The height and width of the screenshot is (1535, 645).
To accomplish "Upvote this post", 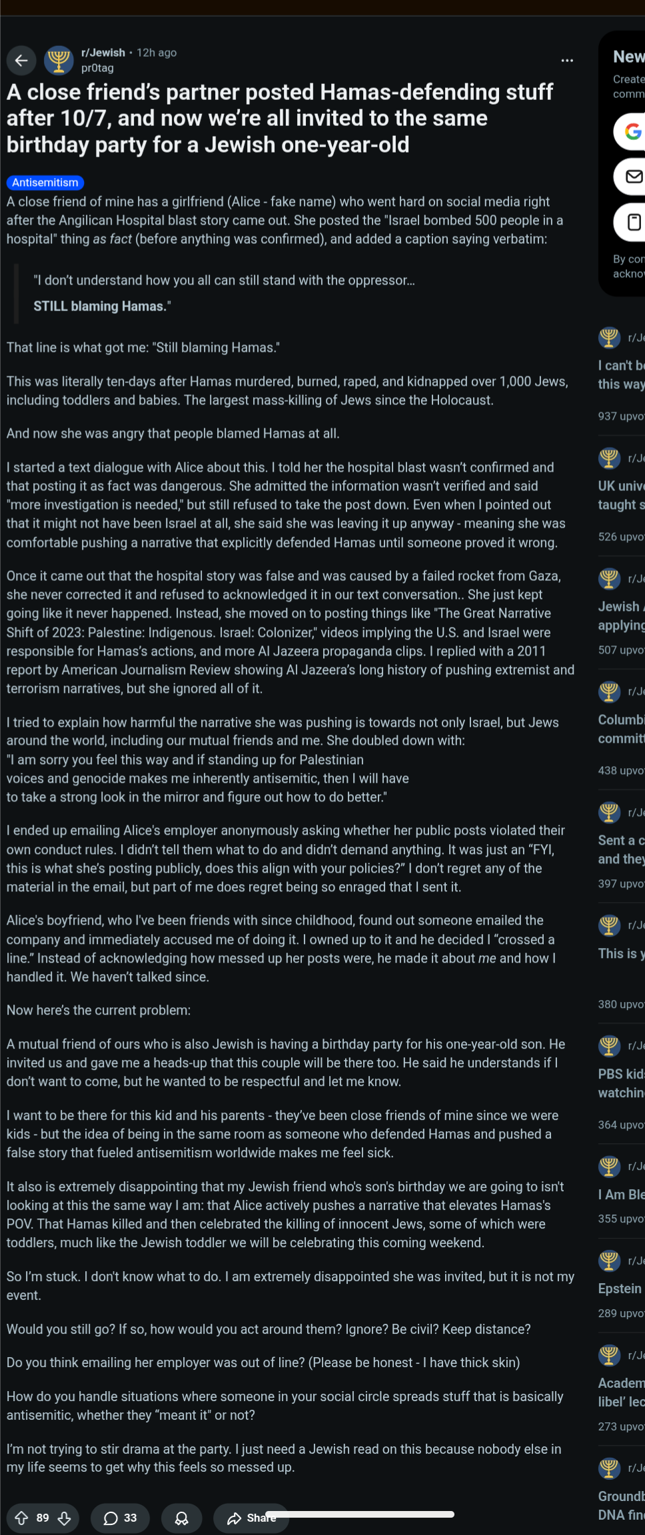I will tap(21, 1518).
